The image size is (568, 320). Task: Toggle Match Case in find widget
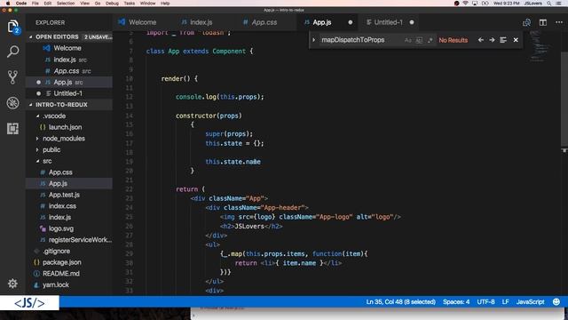tap(408, 40)
